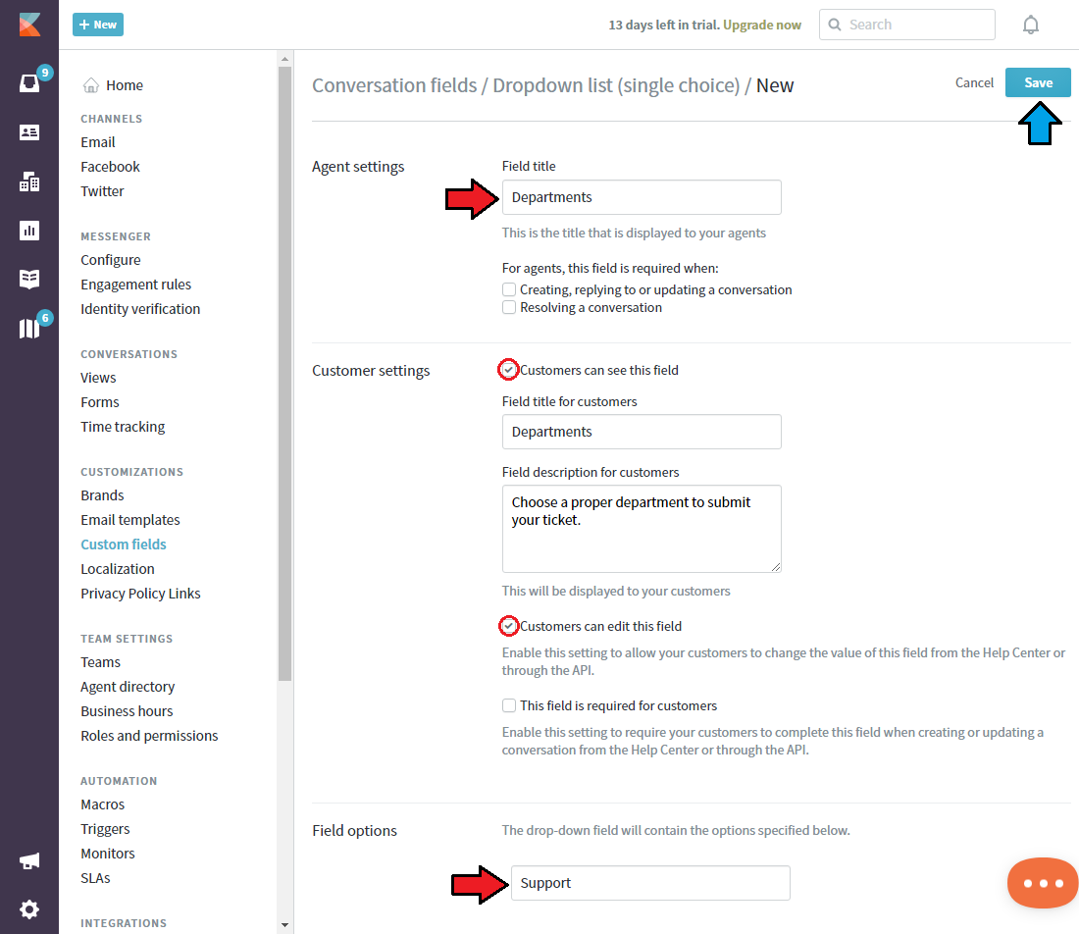Open the insights bar chart icon
The height and width of the screenshot is (934, 1079).
point(29,230)
